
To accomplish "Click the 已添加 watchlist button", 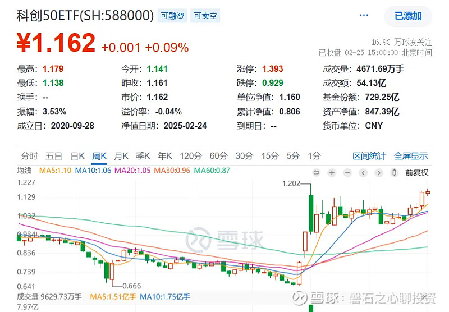I will (x=408, y=16).
